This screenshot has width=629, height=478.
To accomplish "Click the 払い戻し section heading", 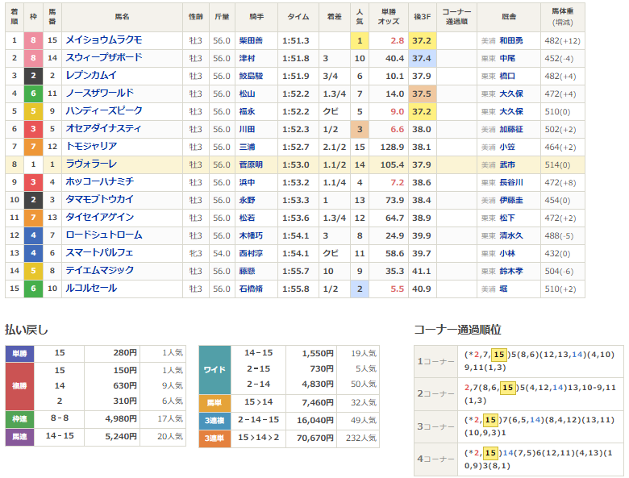I will click(x=27, y=330).
